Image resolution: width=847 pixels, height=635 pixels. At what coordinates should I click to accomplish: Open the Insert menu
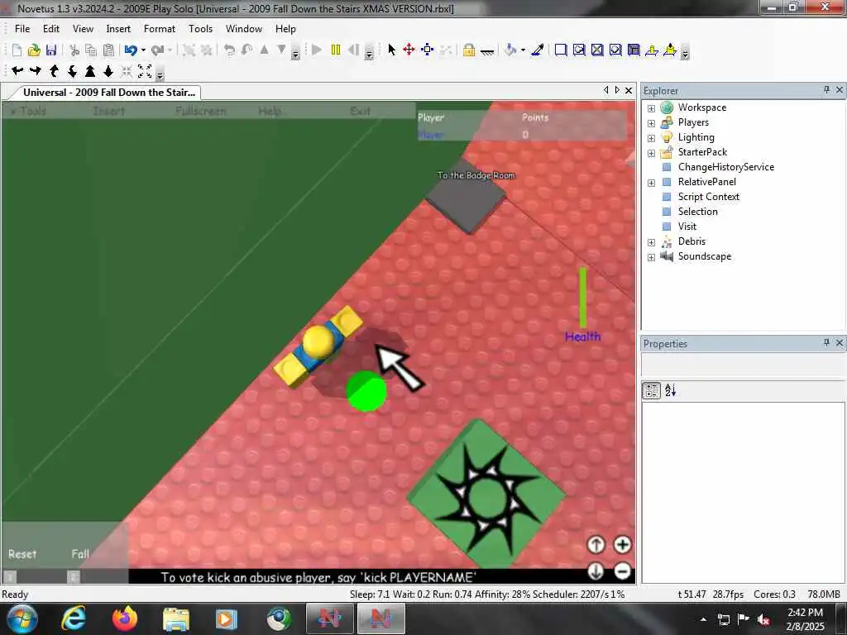(118, 29)
